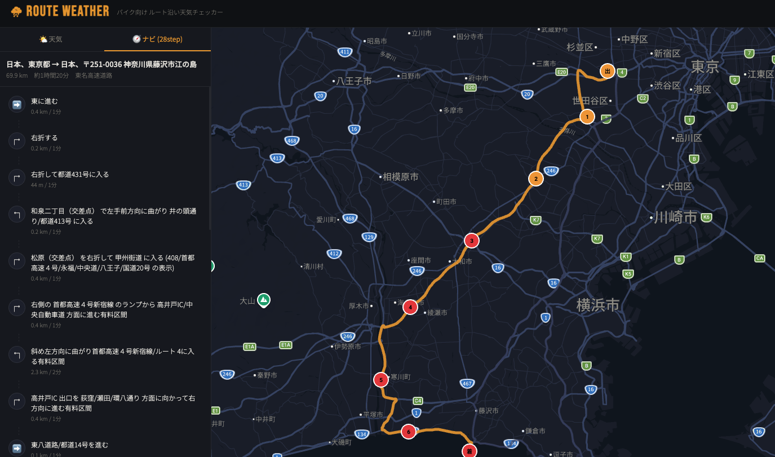The width and height of the screenshot is (775, 457).
Task: Click turn icon for 松原 交差点 step
Action: point(17,261)
